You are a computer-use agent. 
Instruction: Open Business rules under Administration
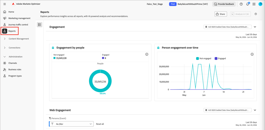(x=15, y=69)
